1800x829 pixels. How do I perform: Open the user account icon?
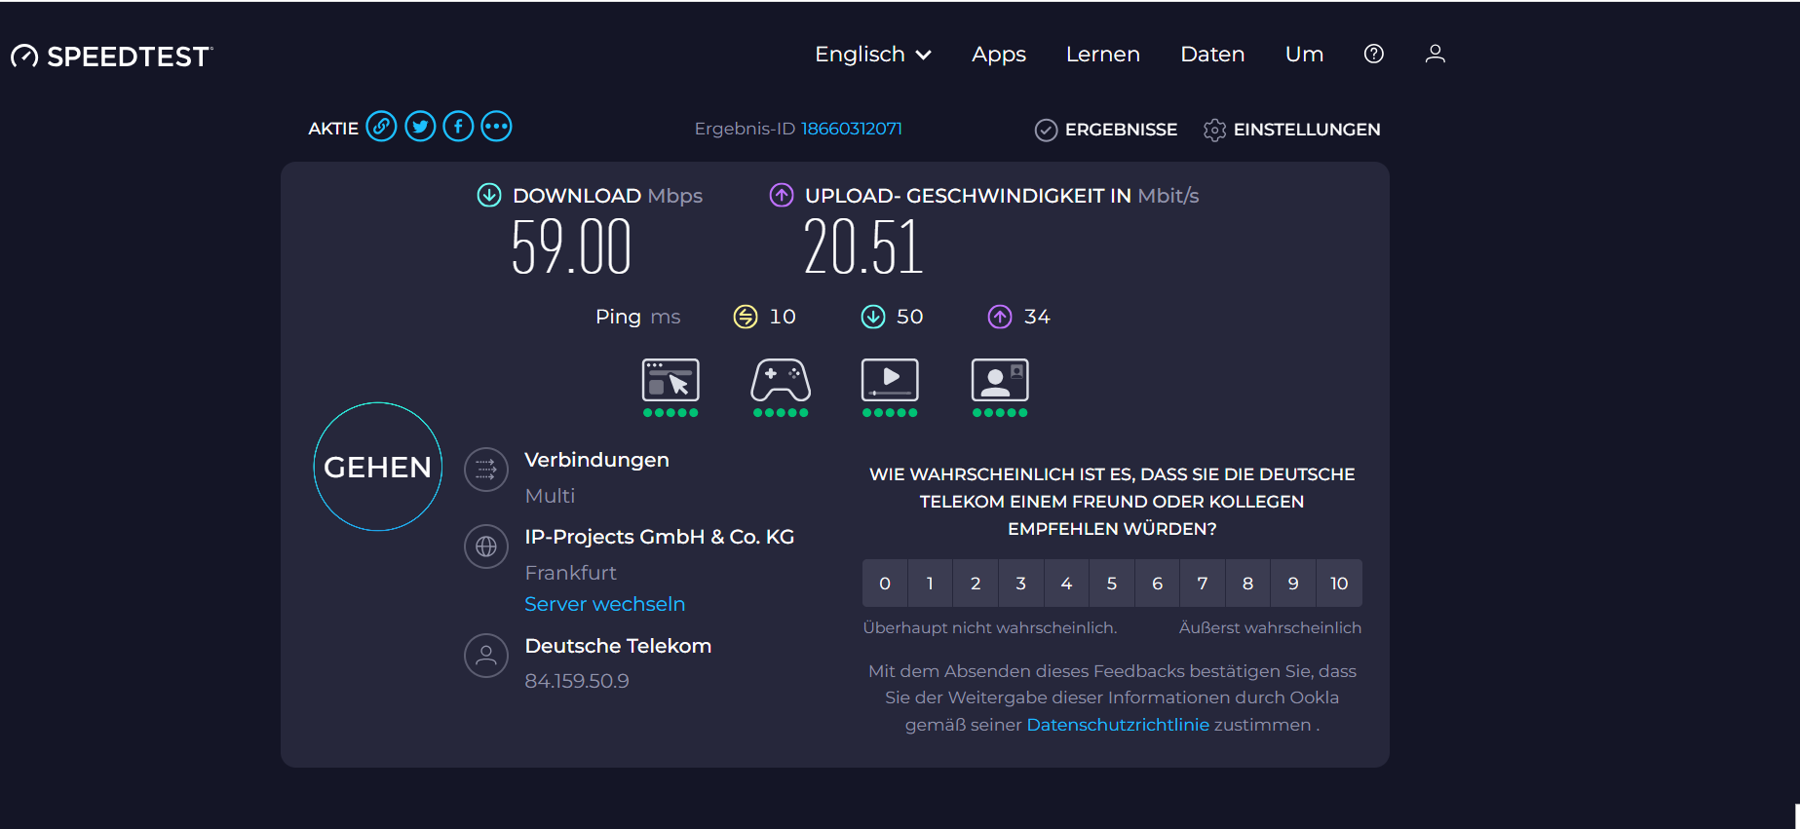point(1435,54)
